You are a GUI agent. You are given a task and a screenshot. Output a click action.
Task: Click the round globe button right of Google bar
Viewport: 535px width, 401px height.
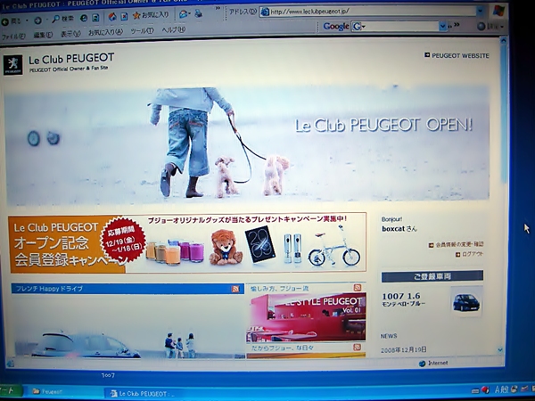coord(481,26)
